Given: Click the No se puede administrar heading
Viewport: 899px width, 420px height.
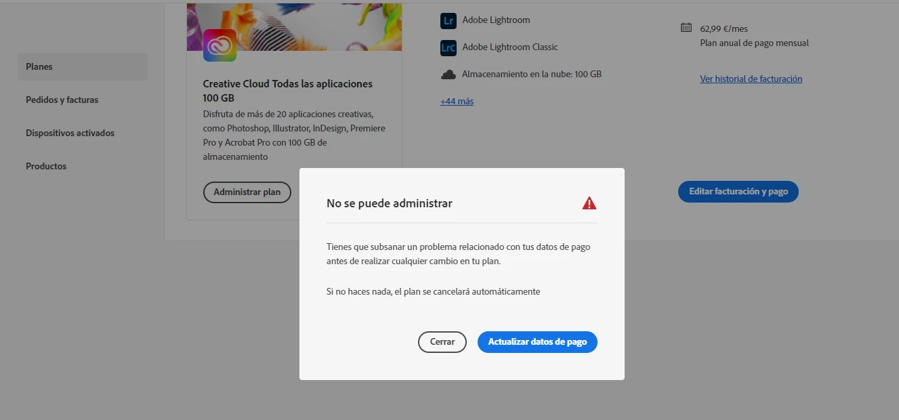Looking at the screenshot, I should pos(390,203).
